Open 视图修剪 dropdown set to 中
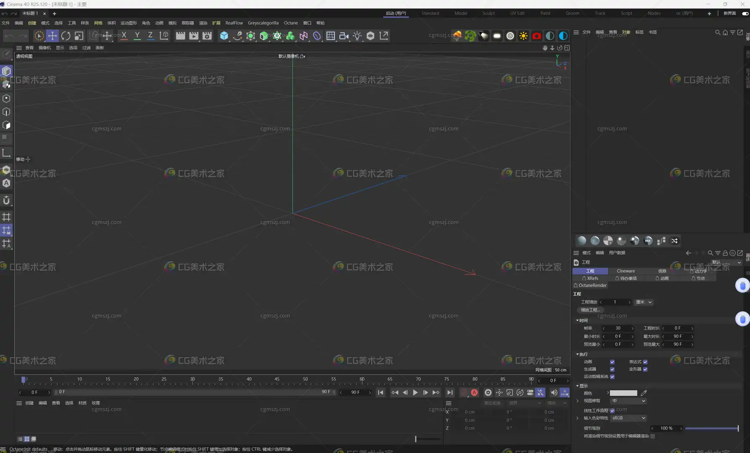 628,401
